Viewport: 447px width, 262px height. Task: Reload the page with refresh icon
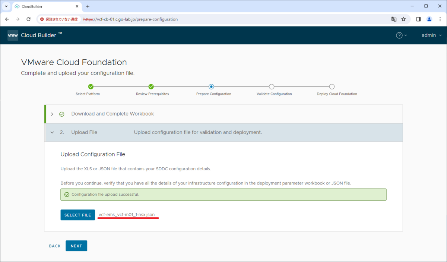click(x=29, y=19)
